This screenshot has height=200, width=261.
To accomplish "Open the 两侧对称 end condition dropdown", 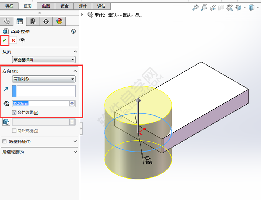I will (x=44, y=79).
